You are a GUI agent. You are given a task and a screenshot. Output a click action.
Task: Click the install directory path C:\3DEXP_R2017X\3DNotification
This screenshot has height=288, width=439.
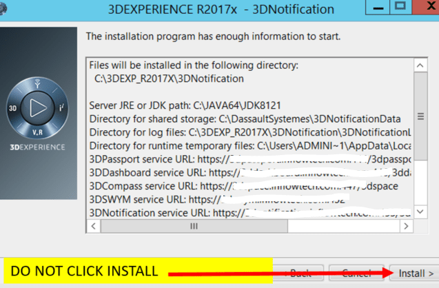[x=169, y=79]
